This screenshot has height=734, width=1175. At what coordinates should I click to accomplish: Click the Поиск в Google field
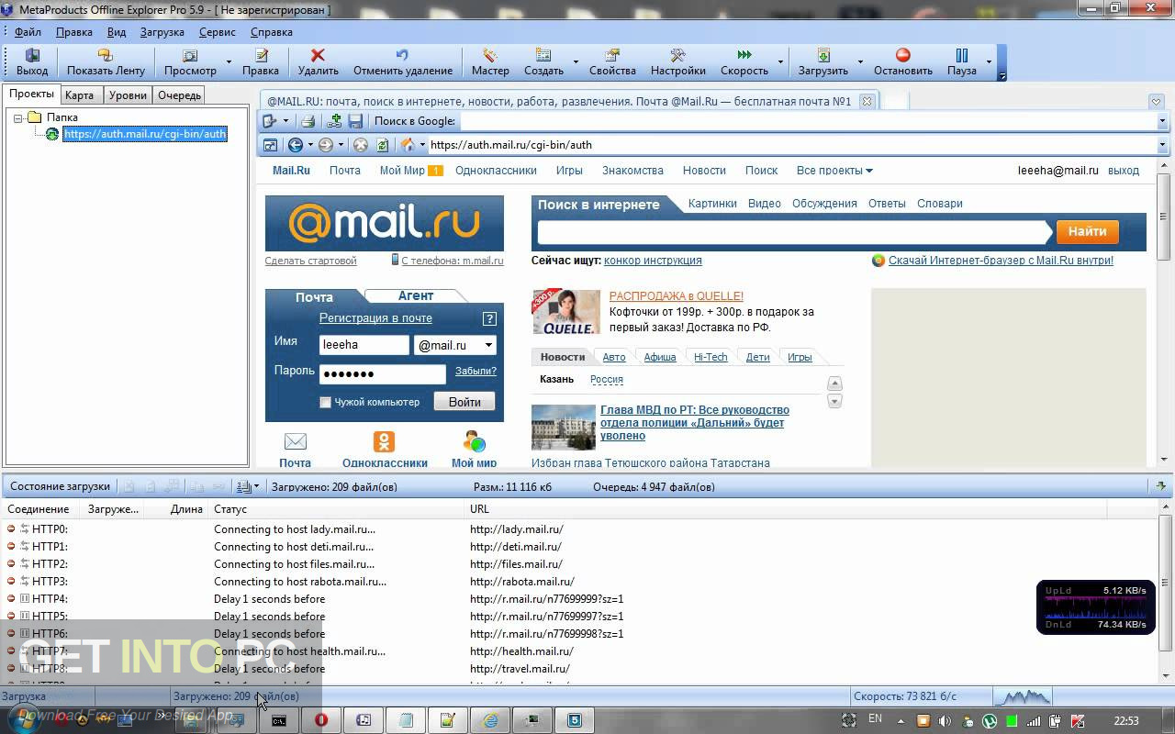(x=808, y=121)
